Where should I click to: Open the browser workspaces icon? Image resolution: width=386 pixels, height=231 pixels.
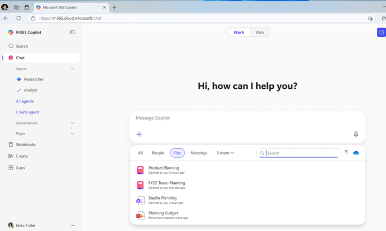(16, 7)
